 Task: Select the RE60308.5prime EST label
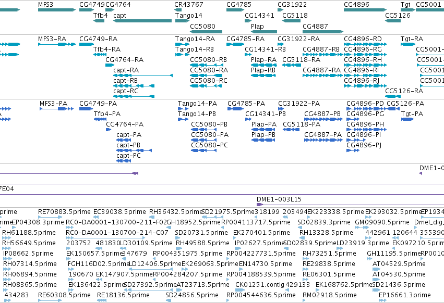[x=64, y=295]
